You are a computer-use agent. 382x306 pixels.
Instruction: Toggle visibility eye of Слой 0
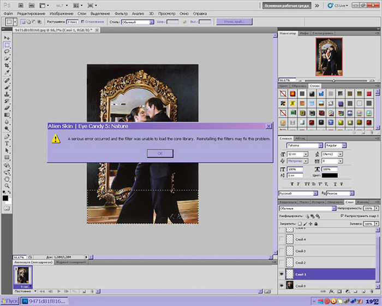(282, 285)
